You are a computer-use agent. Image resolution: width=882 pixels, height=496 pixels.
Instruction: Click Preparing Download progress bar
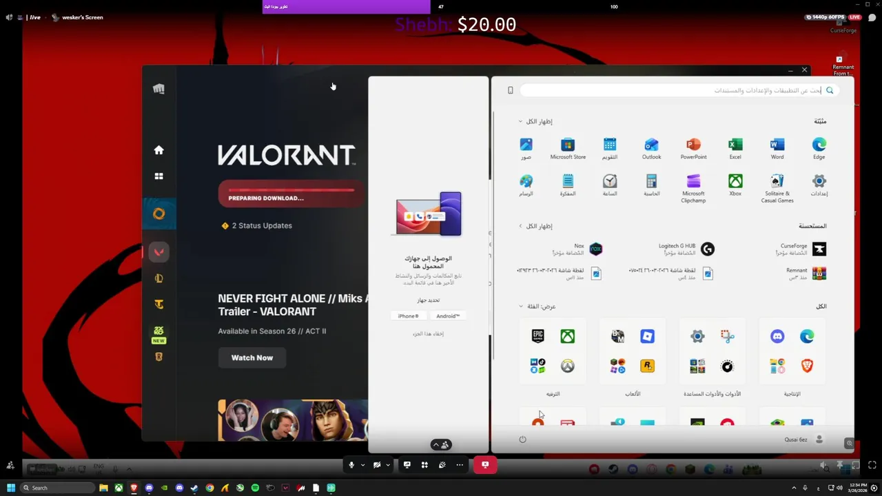pos(291,194)
